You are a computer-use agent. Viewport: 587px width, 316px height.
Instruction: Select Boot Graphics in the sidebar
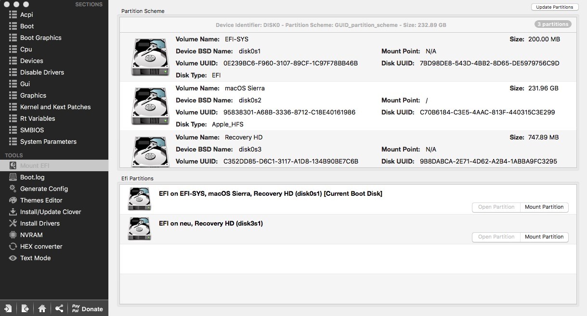coord(54,38)
